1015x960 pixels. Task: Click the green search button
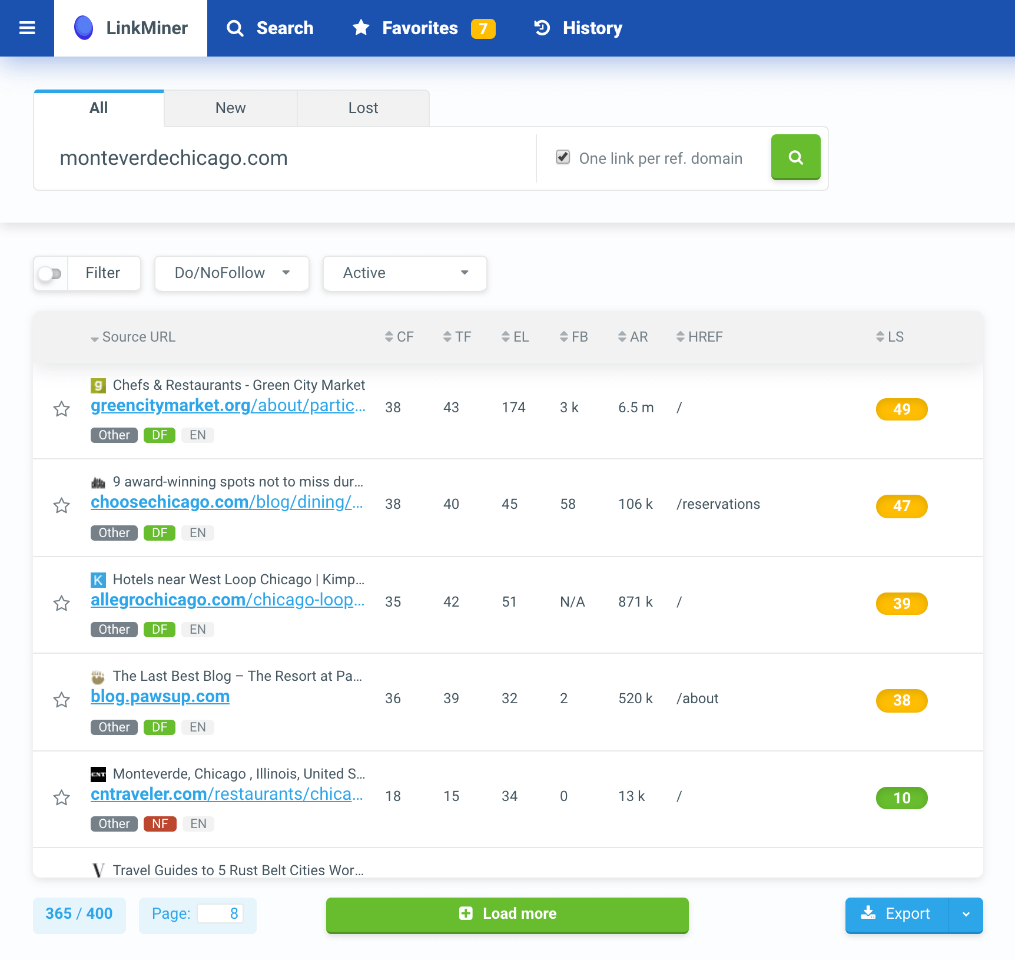[x=795, y=157]
